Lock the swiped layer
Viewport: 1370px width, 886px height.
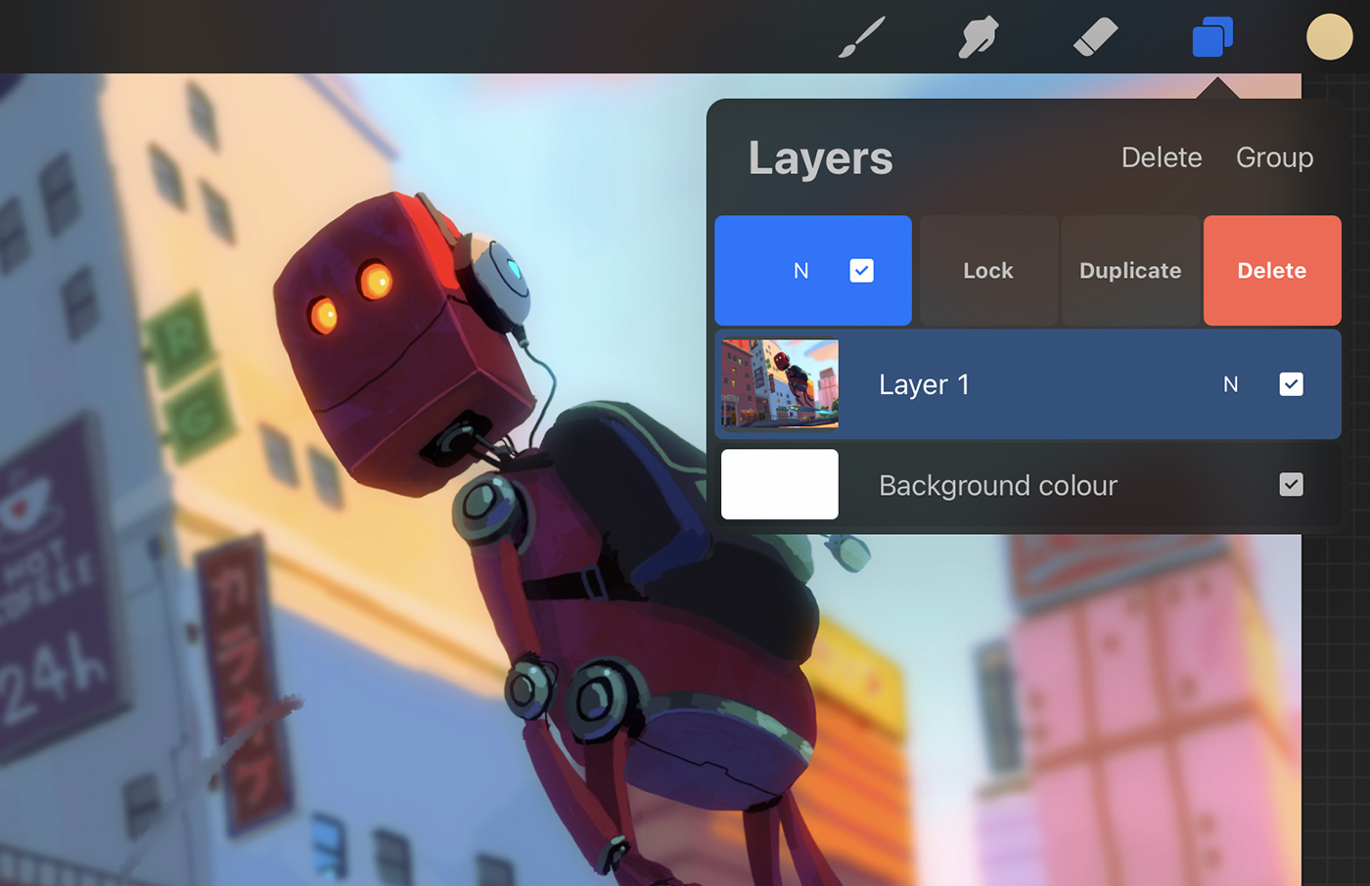[988, 271]
